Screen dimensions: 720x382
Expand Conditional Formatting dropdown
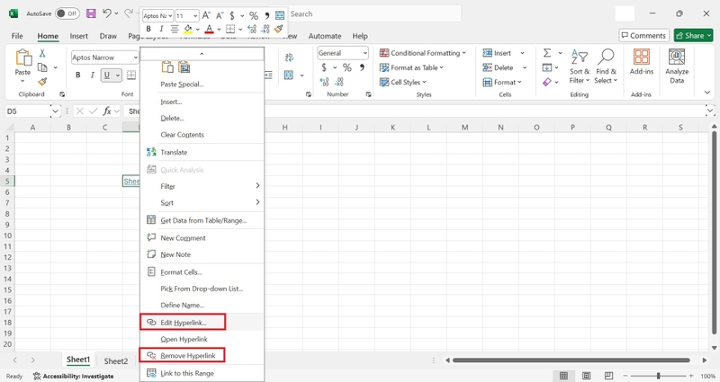[x=463, y=53]
